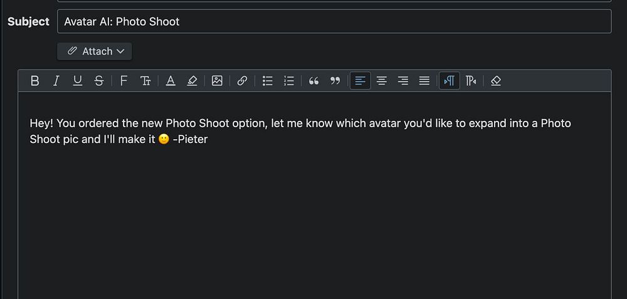
Task: Click the Subject input field
Action: pyautogui.click(x=334, y=21)
